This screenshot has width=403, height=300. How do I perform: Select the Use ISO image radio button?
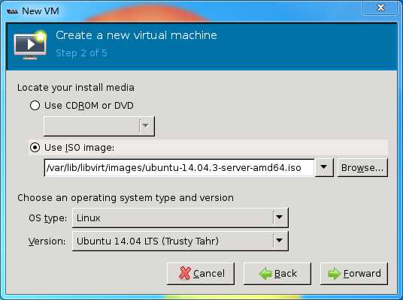click(35, 148)
